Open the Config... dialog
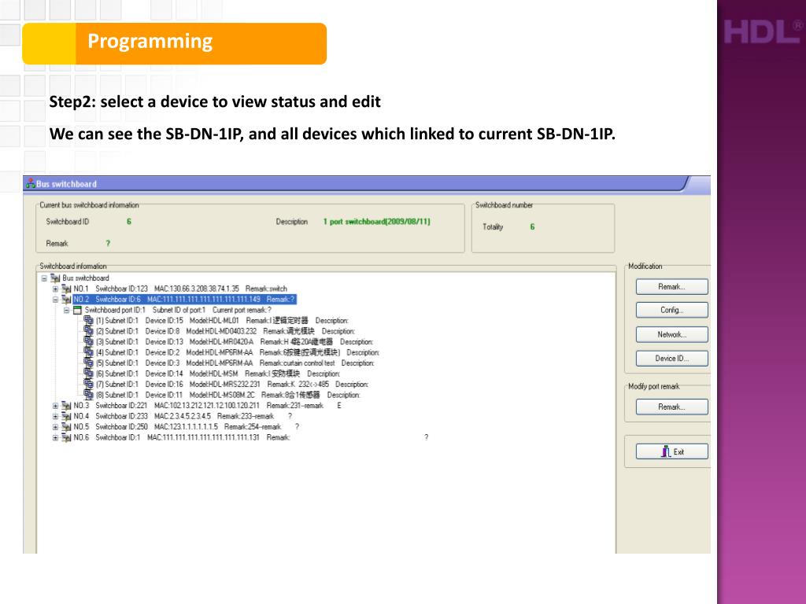The height and width of the screenshot is (604, 806). coord(672,310)
